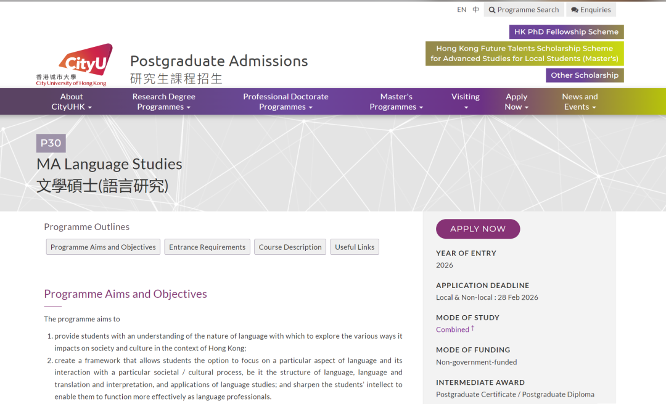Open Master's Programmes menu

click(396, 102)
